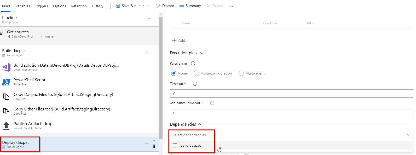
Task: Switch to the Variables tab
Action: tap(22, 6)
